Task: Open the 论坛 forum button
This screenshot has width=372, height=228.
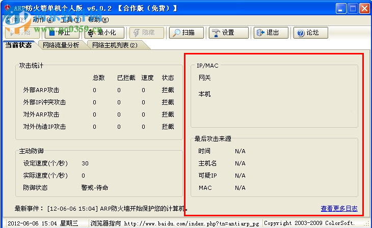Action: click(311, 33)
